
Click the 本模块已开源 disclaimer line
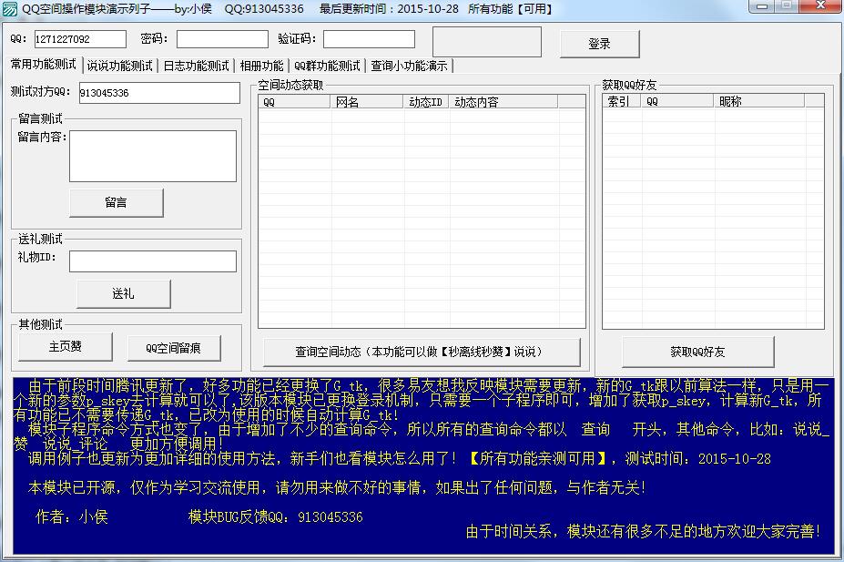[x=337, y=487]
